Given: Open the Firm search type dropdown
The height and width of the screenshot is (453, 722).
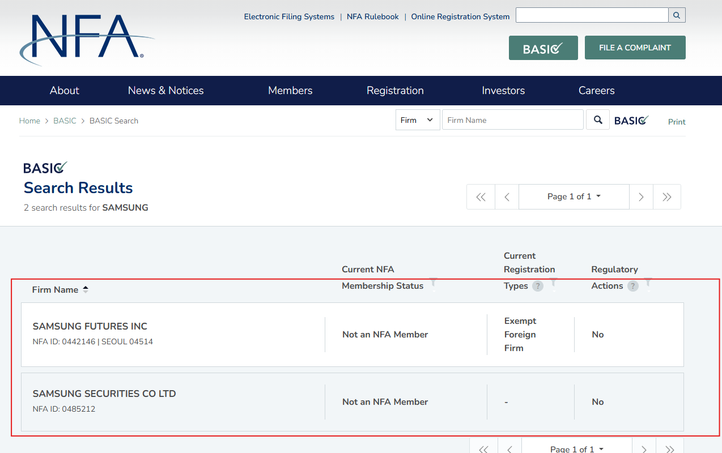Looking at the screenshot, I should [x=417, y=120].
